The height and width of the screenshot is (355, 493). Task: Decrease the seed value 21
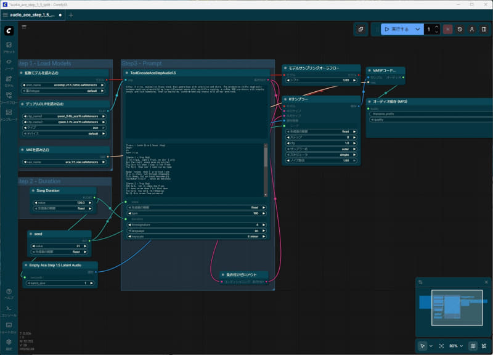(x=33, y=246)
